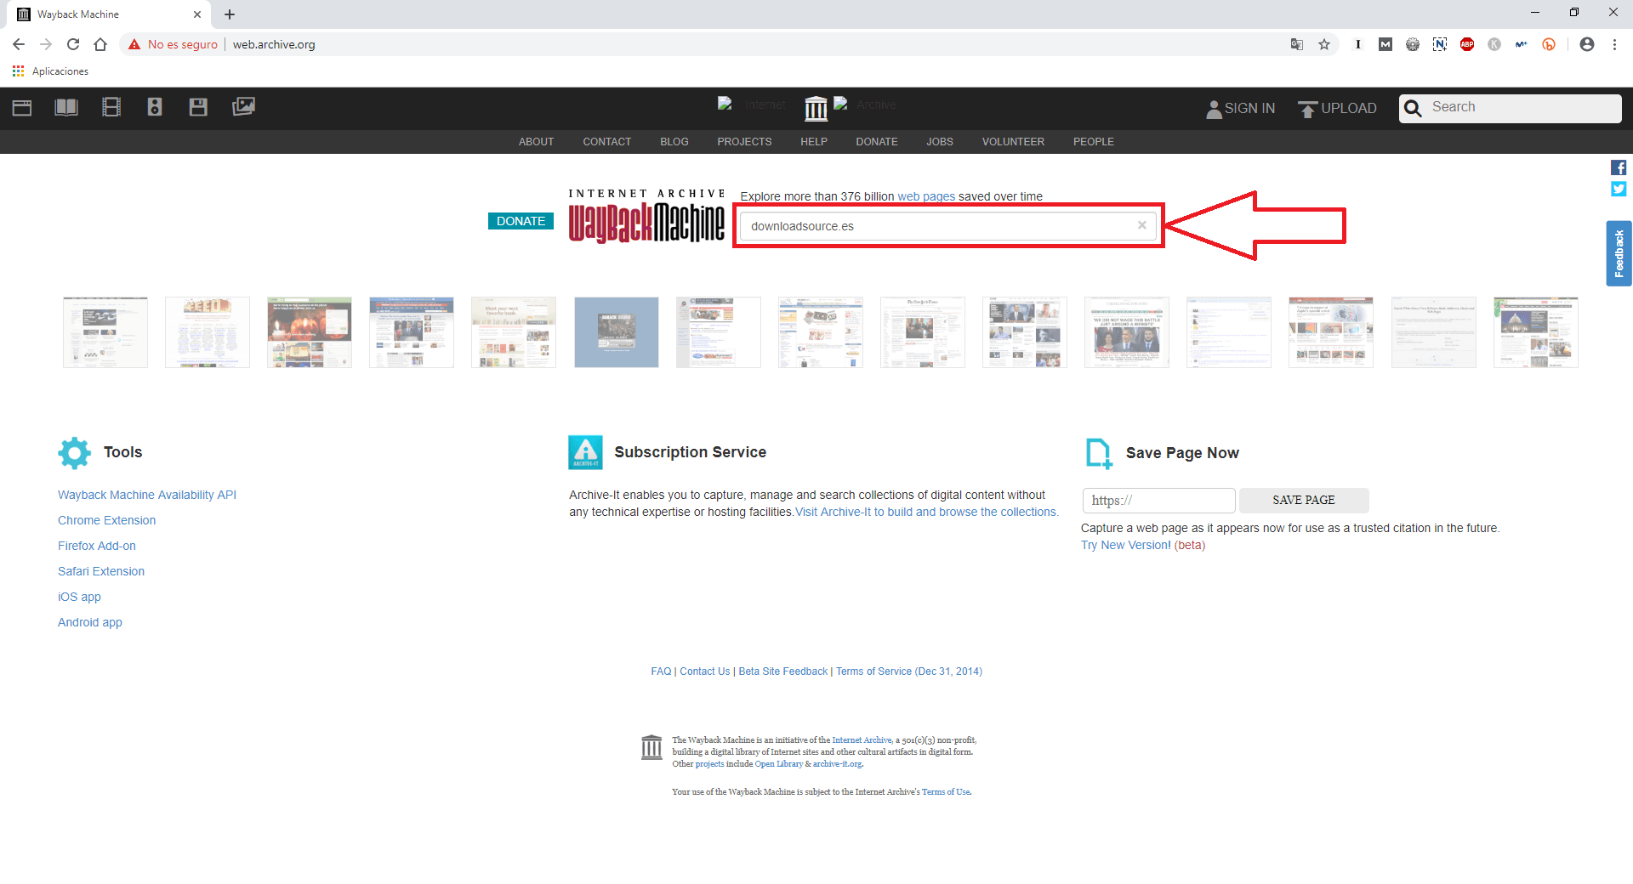Open the blue Barack Obama thumbnail

(617, 332)
